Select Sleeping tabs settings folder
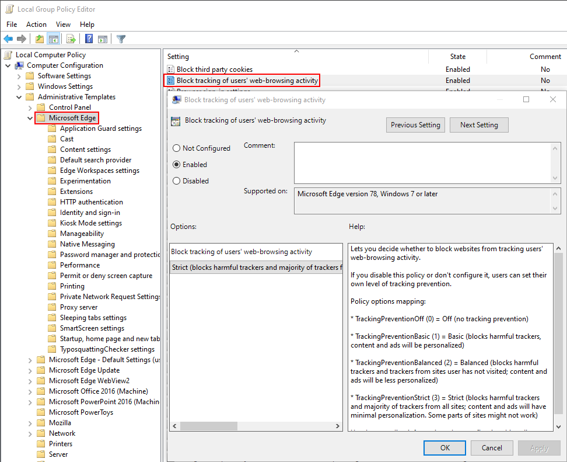The width and height of the screenshot is (567, 462). [93, 317]
